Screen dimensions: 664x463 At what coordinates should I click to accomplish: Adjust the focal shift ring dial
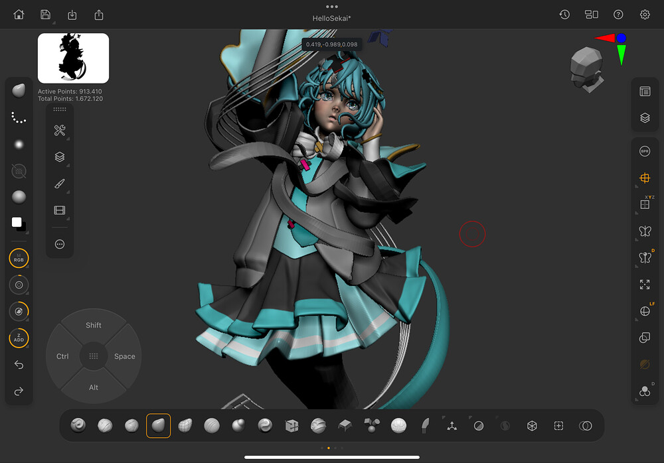(x=19, y=285)
